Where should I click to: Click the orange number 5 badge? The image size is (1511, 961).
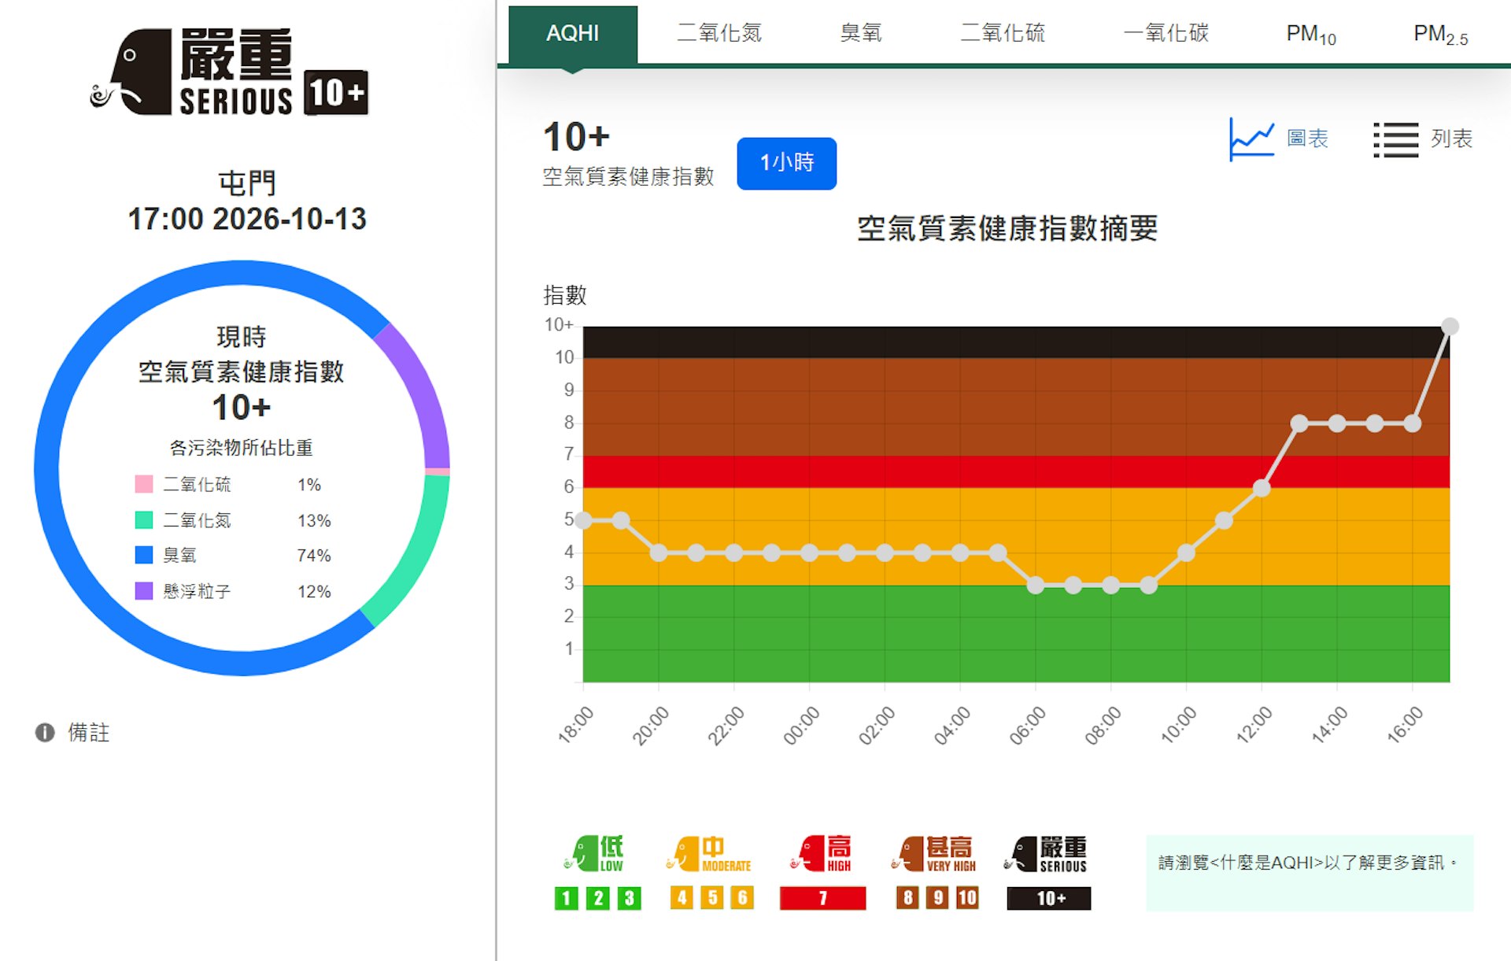tap(712, 898)
